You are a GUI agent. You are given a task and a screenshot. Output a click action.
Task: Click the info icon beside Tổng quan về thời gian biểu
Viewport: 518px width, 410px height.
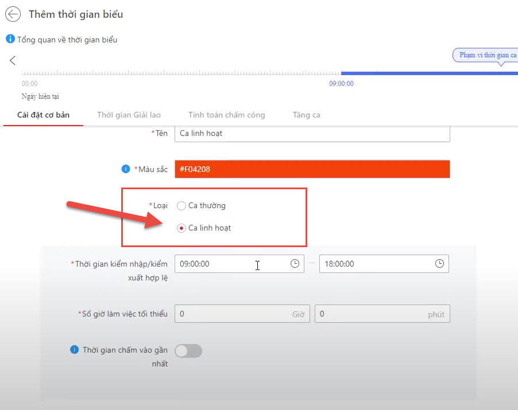[x=10, y=40]
